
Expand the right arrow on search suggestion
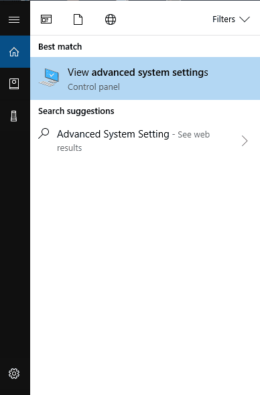point(245,141)
